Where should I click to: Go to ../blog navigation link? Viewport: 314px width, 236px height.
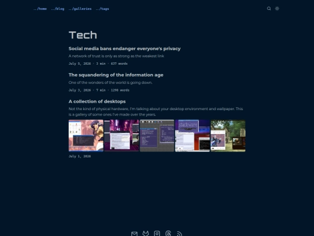(x=58, y=9)
